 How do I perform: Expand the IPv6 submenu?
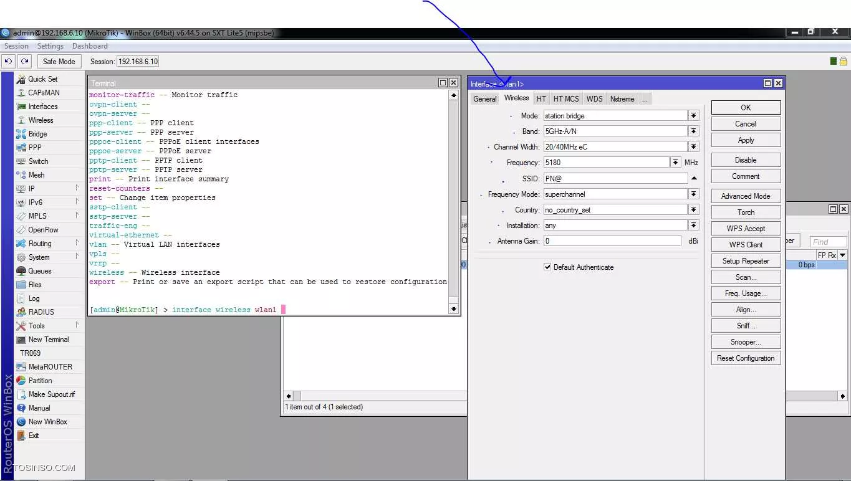(77, 202)
